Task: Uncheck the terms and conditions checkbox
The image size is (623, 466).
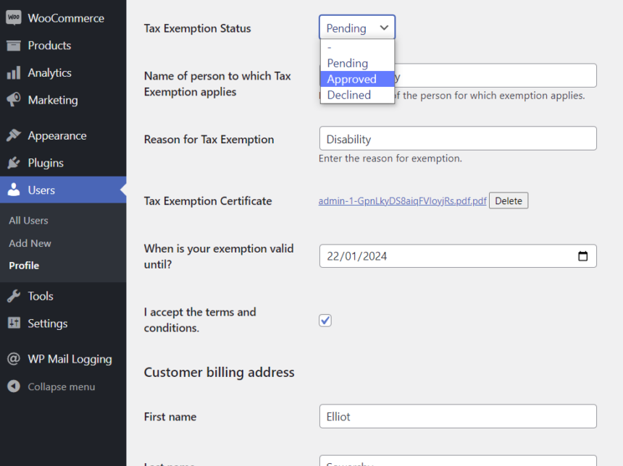Action: pos(325,320)
